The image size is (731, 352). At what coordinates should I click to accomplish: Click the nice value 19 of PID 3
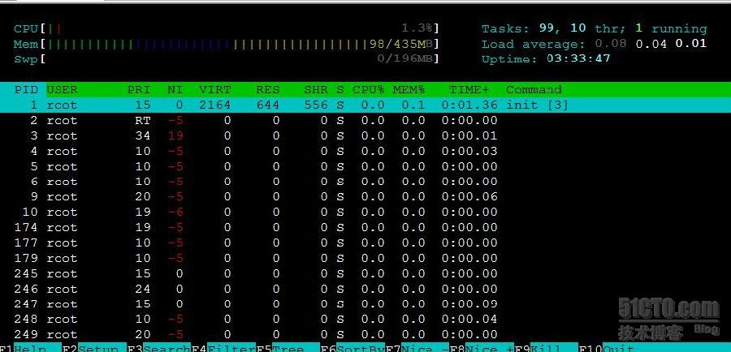point(175,136)
